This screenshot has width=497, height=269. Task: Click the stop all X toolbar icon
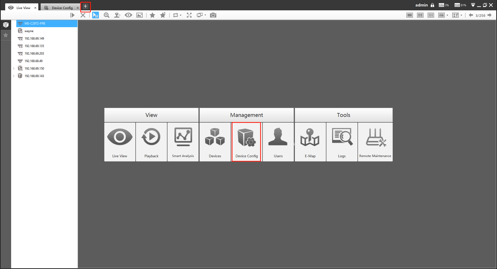coord(83,15)
